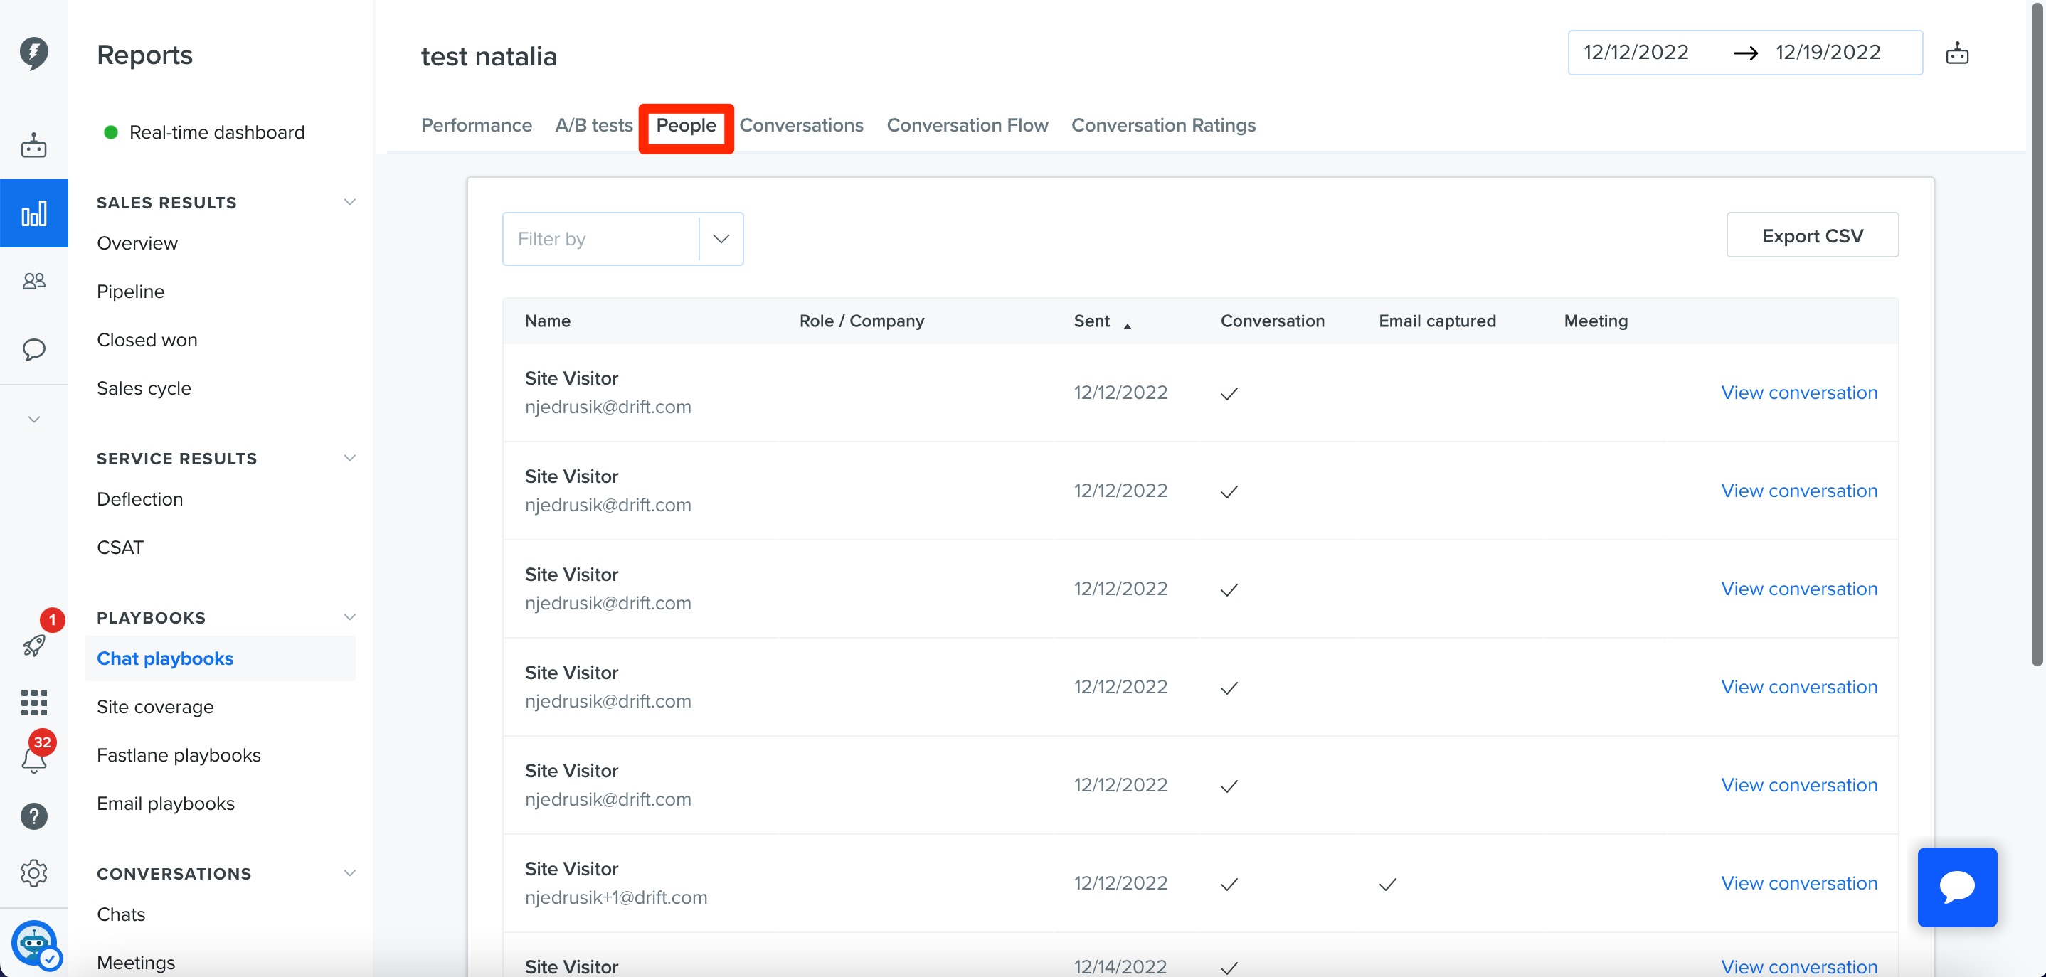Collapse the PLAYBOOKS section
This screenshot has width=2046, height=977.
[349, 617]
